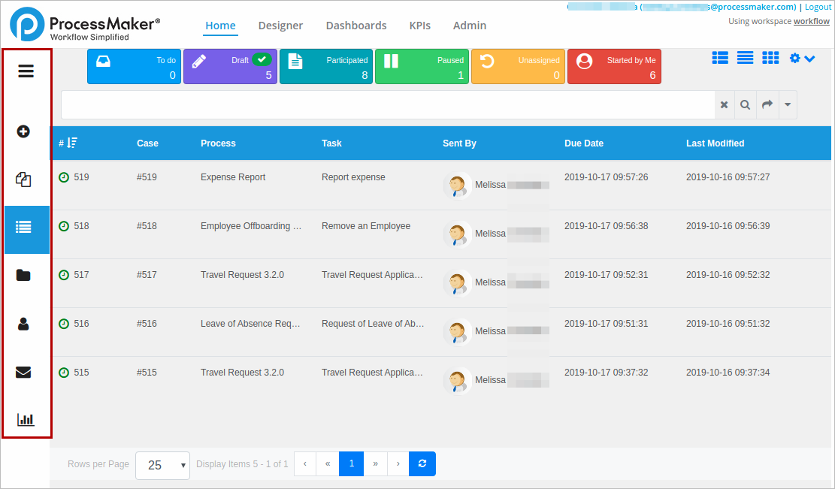
Task: Open the folder icon in sidebar
Action: coord(23,276)
